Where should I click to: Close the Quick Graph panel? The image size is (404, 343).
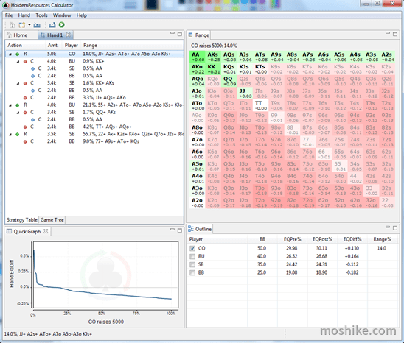[46, 231]
